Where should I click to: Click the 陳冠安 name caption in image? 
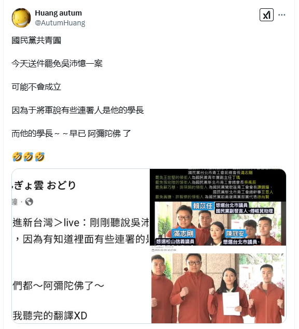pyautogui.click(x=235, y=234)
